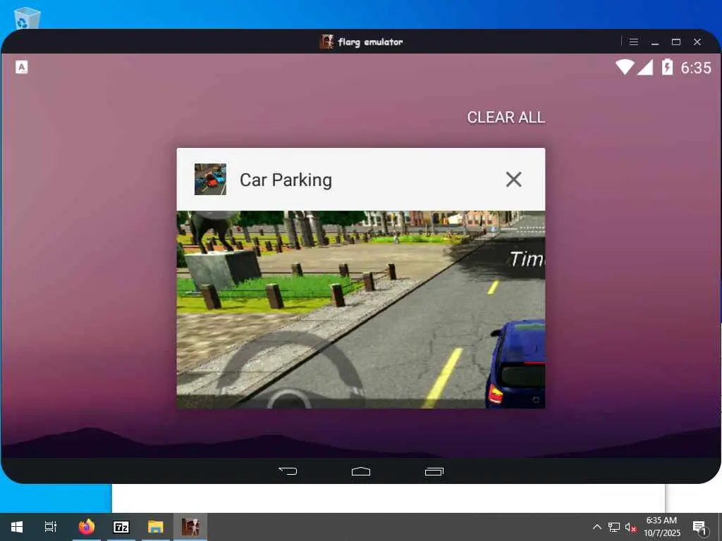Open File Explorer from the taskbar
The width and height of the screenshot is (722, 541).
pos(156,527)
